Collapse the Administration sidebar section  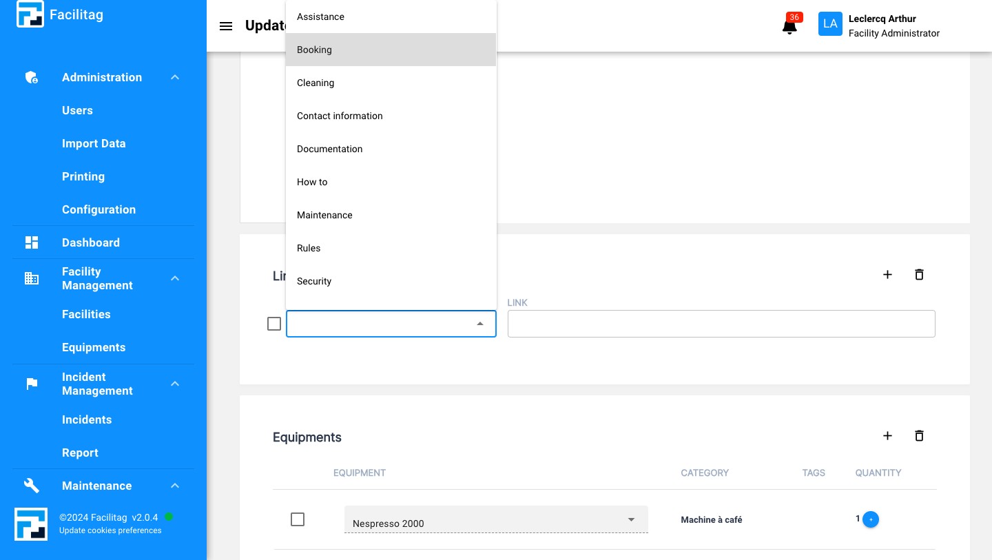click(x=175, y=77)
